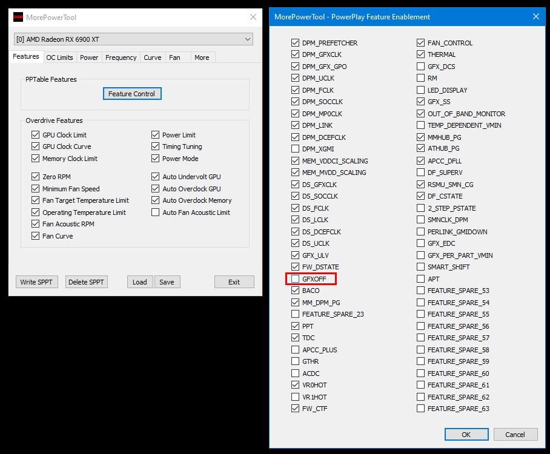Screen dimensions: 550x454
Task: Close the PowerPlay Feature Enablement dialog
Action: coord(535,16)
